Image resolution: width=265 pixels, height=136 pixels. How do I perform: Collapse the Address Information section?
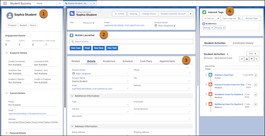pos(73,126)
